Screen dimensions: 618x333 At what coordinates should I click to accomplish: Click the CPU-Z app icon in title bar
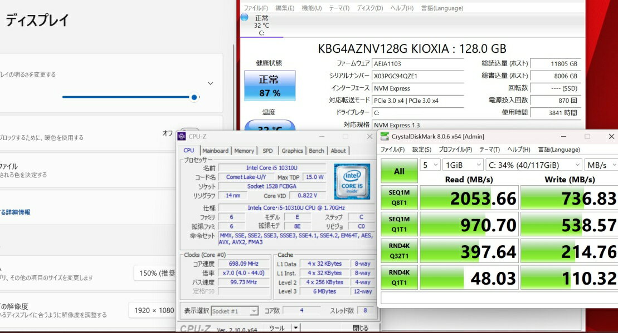click(182, 136)
